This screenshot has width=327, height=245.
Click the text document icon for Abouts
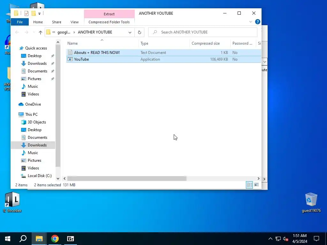70,53
